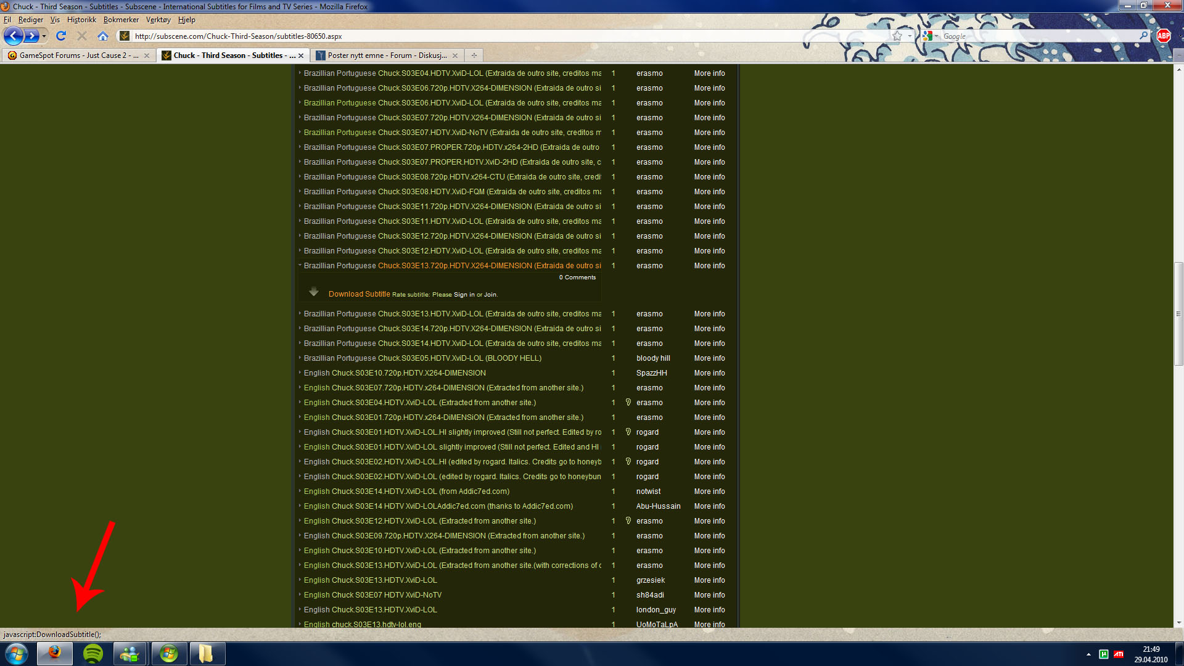Click the hearing-impaired icon on S03E01 LOL.HI row

(x=628, y=432)
